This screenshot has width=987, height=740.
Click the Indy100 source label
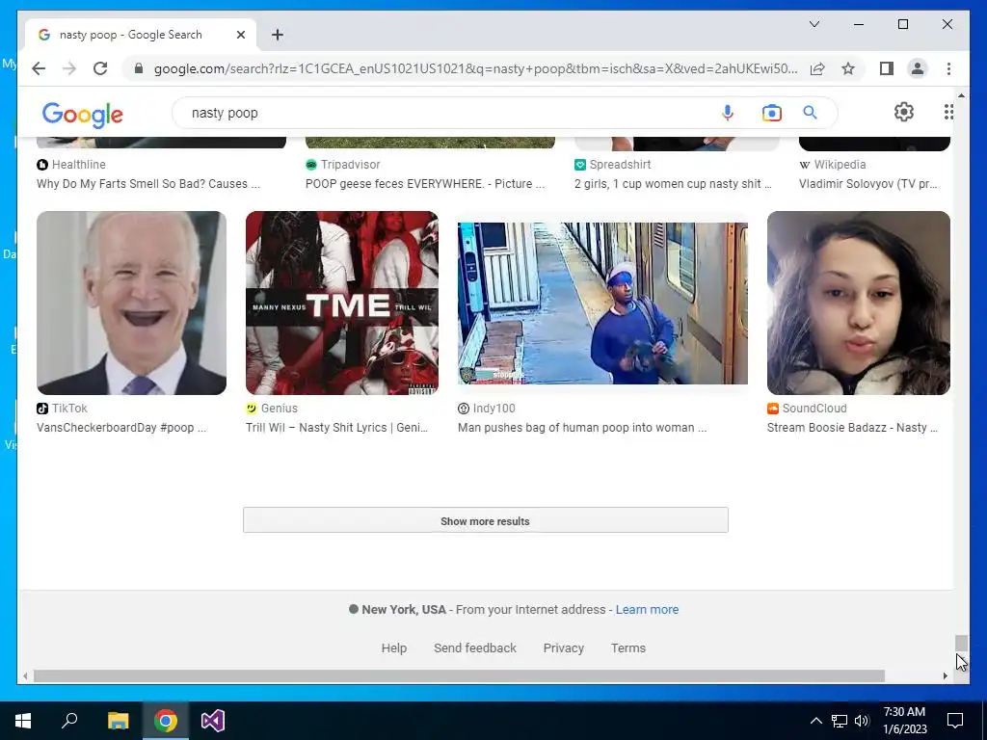(487, 408)
